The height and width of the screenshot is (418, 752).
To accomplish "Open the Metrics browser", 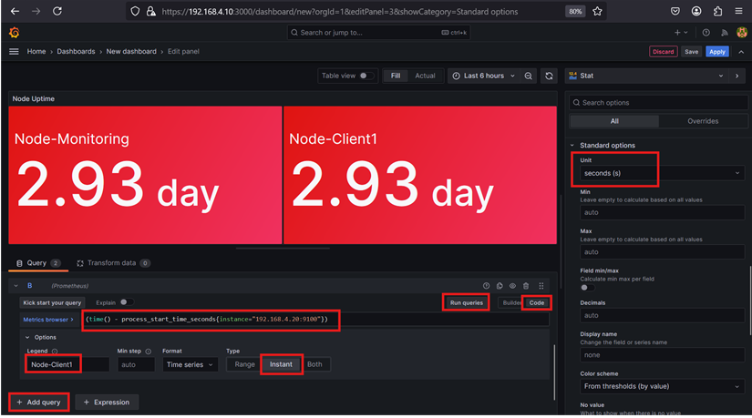I will pyautogui.click(x=48, y=320).
